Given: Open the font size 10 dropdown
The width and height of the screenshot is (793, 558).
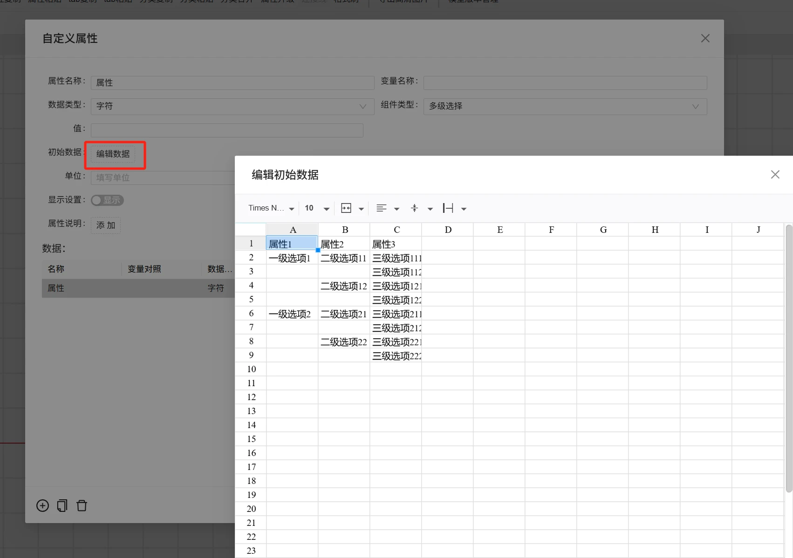Looking at the screenshot, I should (317, 208).
